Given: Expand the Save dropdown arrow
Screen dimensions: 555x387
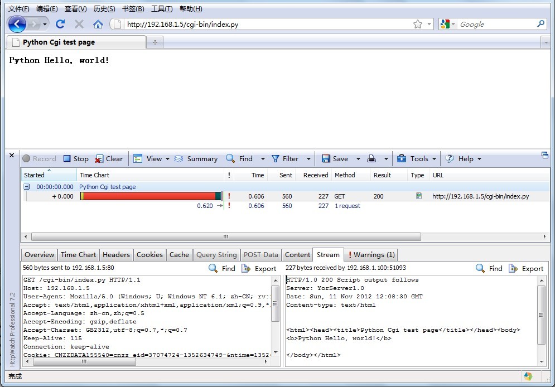Looking at the screenshot, I should tap(358, 159).
